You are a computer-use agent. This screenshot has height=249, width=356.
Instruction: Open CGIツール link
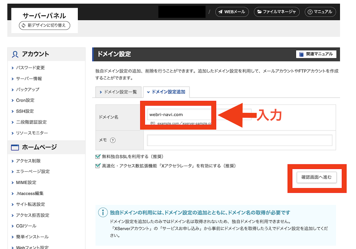click(x=26, y=226)
